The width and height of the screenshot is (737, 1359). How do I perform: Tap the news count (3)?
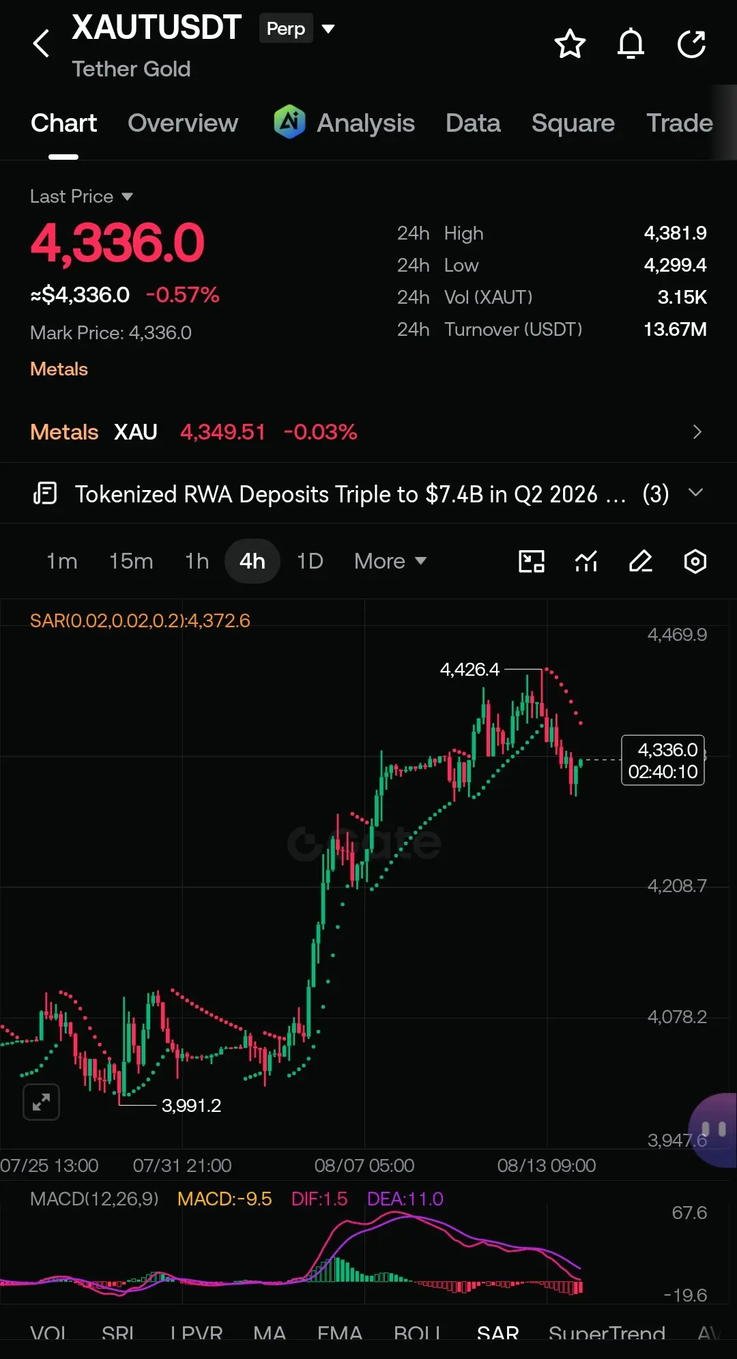pyautogui.click(x=656, y=493)
